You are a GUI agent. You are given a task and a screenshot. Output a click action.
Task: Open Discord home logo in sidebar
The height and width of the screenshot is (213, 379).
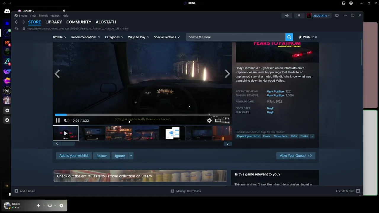pyautogui.click(x=7, y=12)
